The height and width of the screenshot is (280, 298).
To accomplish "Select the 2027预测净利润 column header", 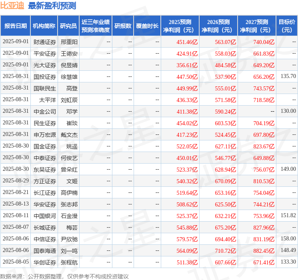I will [x=257, y=26].
